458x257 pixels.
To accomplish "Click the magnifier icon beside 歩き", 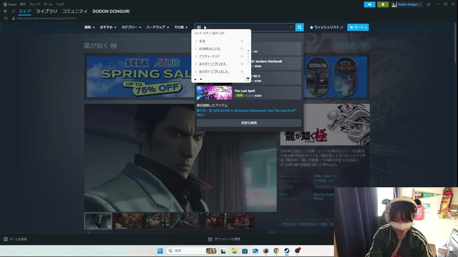I will tap(242, 41).
